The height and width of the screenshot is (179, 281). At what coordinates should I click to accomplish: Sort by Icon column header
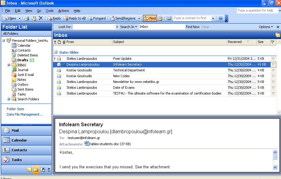[x=59, y=42]
